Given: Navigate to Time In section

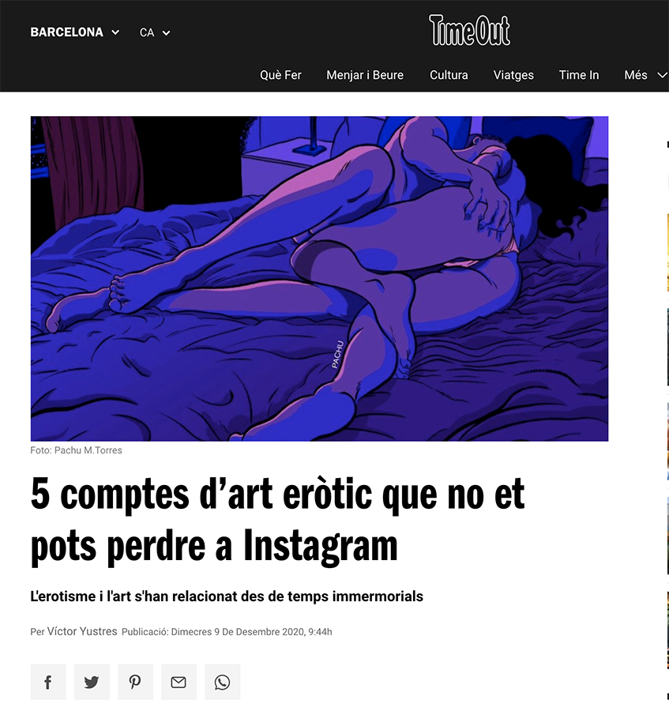Looking at the screenshot, I should pyautogui.click(x=579, y=75).
